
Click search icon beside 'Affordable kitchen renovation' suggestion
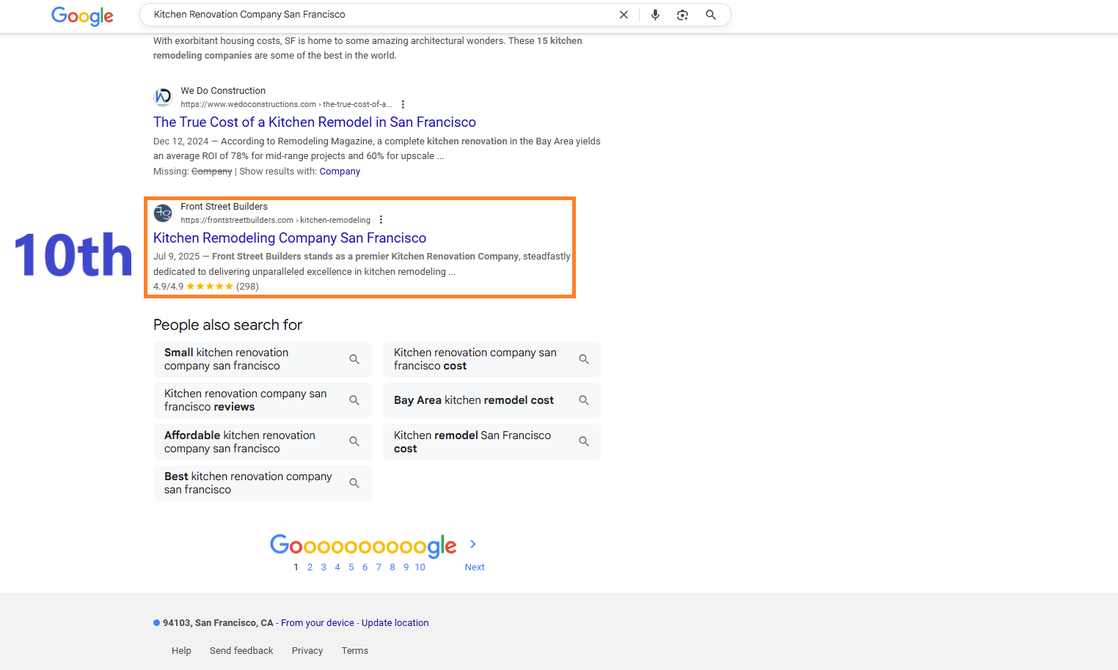click(x=354, y=441)
